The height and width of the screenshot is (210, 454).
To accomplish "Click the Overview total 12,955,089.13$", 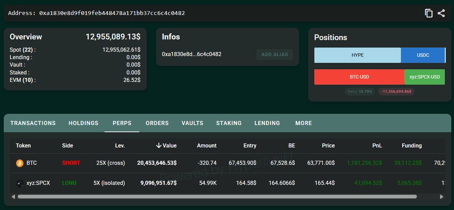I will (x=113, y=37).
